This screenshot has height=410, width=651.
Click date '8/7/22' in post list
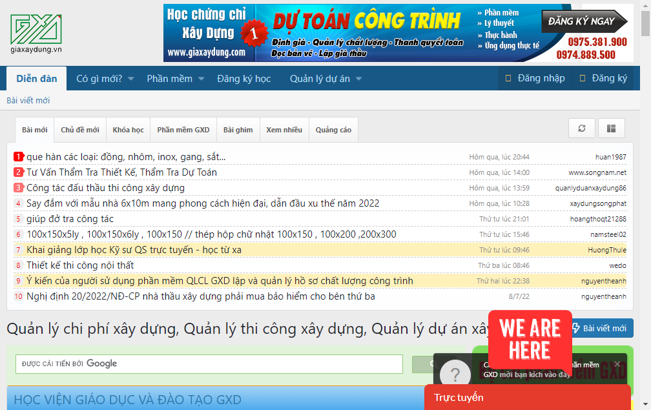click(x=519, y=297)
